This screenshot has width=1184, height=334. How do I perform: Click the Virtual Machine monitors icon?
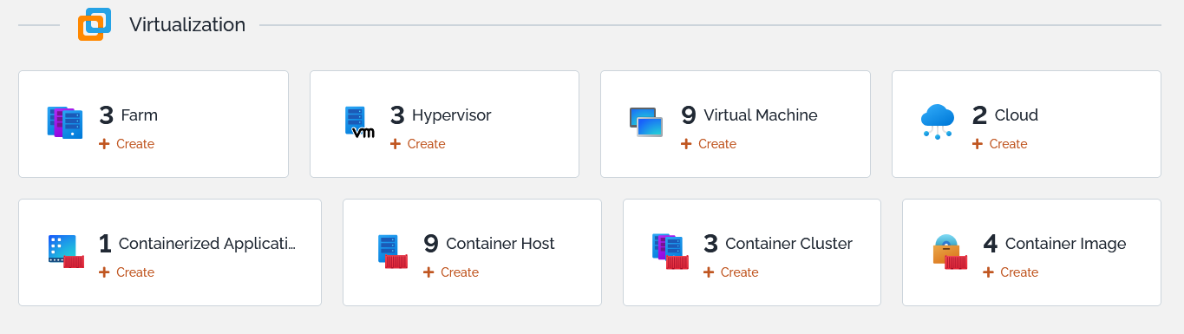pos(646,122)
